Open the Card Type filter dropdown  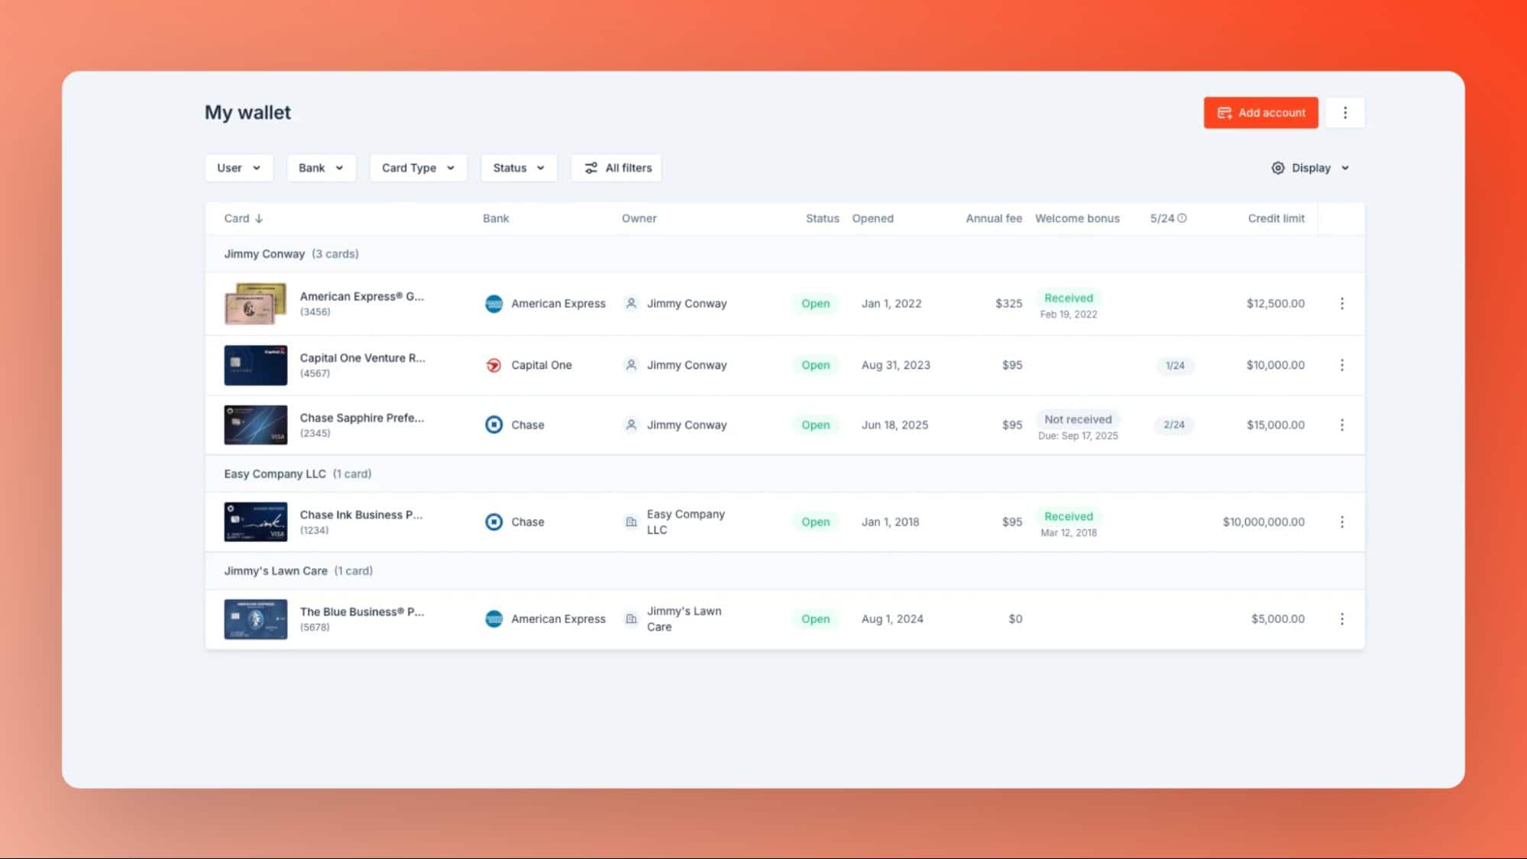click(418, 168)
